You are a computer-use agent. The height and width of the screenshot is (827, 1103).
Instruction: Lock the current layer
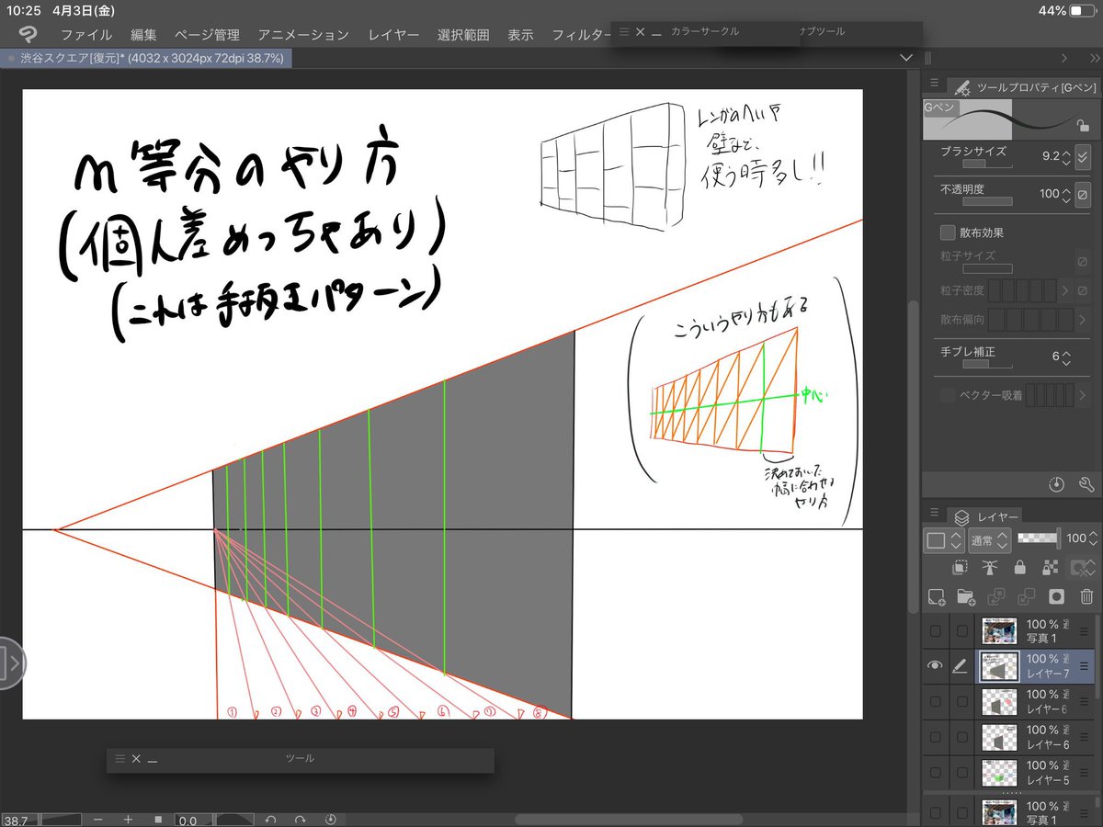(x=1020, y=567)
